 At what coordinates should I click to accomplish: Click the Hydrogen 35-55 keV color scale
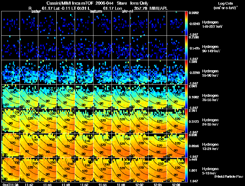(x=186, y=97)
